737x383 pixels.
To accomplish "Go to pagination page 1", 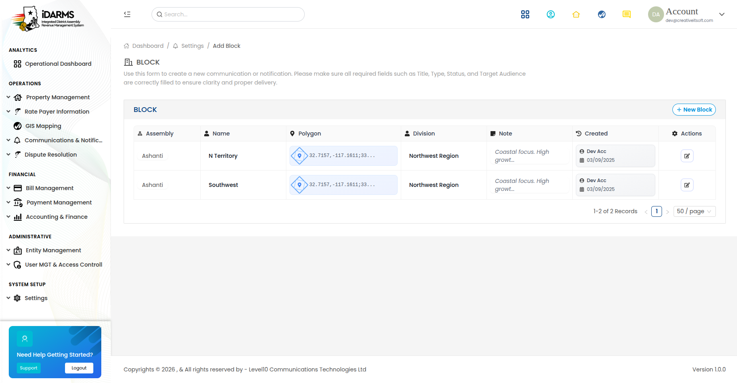I will (656, 211).
